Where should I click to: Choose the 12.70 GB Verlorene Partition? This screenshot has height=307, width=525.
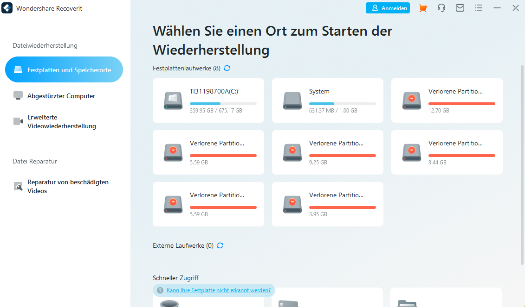click(447, 100)
